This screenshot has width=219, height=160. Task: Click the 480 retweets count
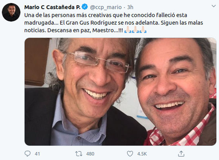coord(90,154)
